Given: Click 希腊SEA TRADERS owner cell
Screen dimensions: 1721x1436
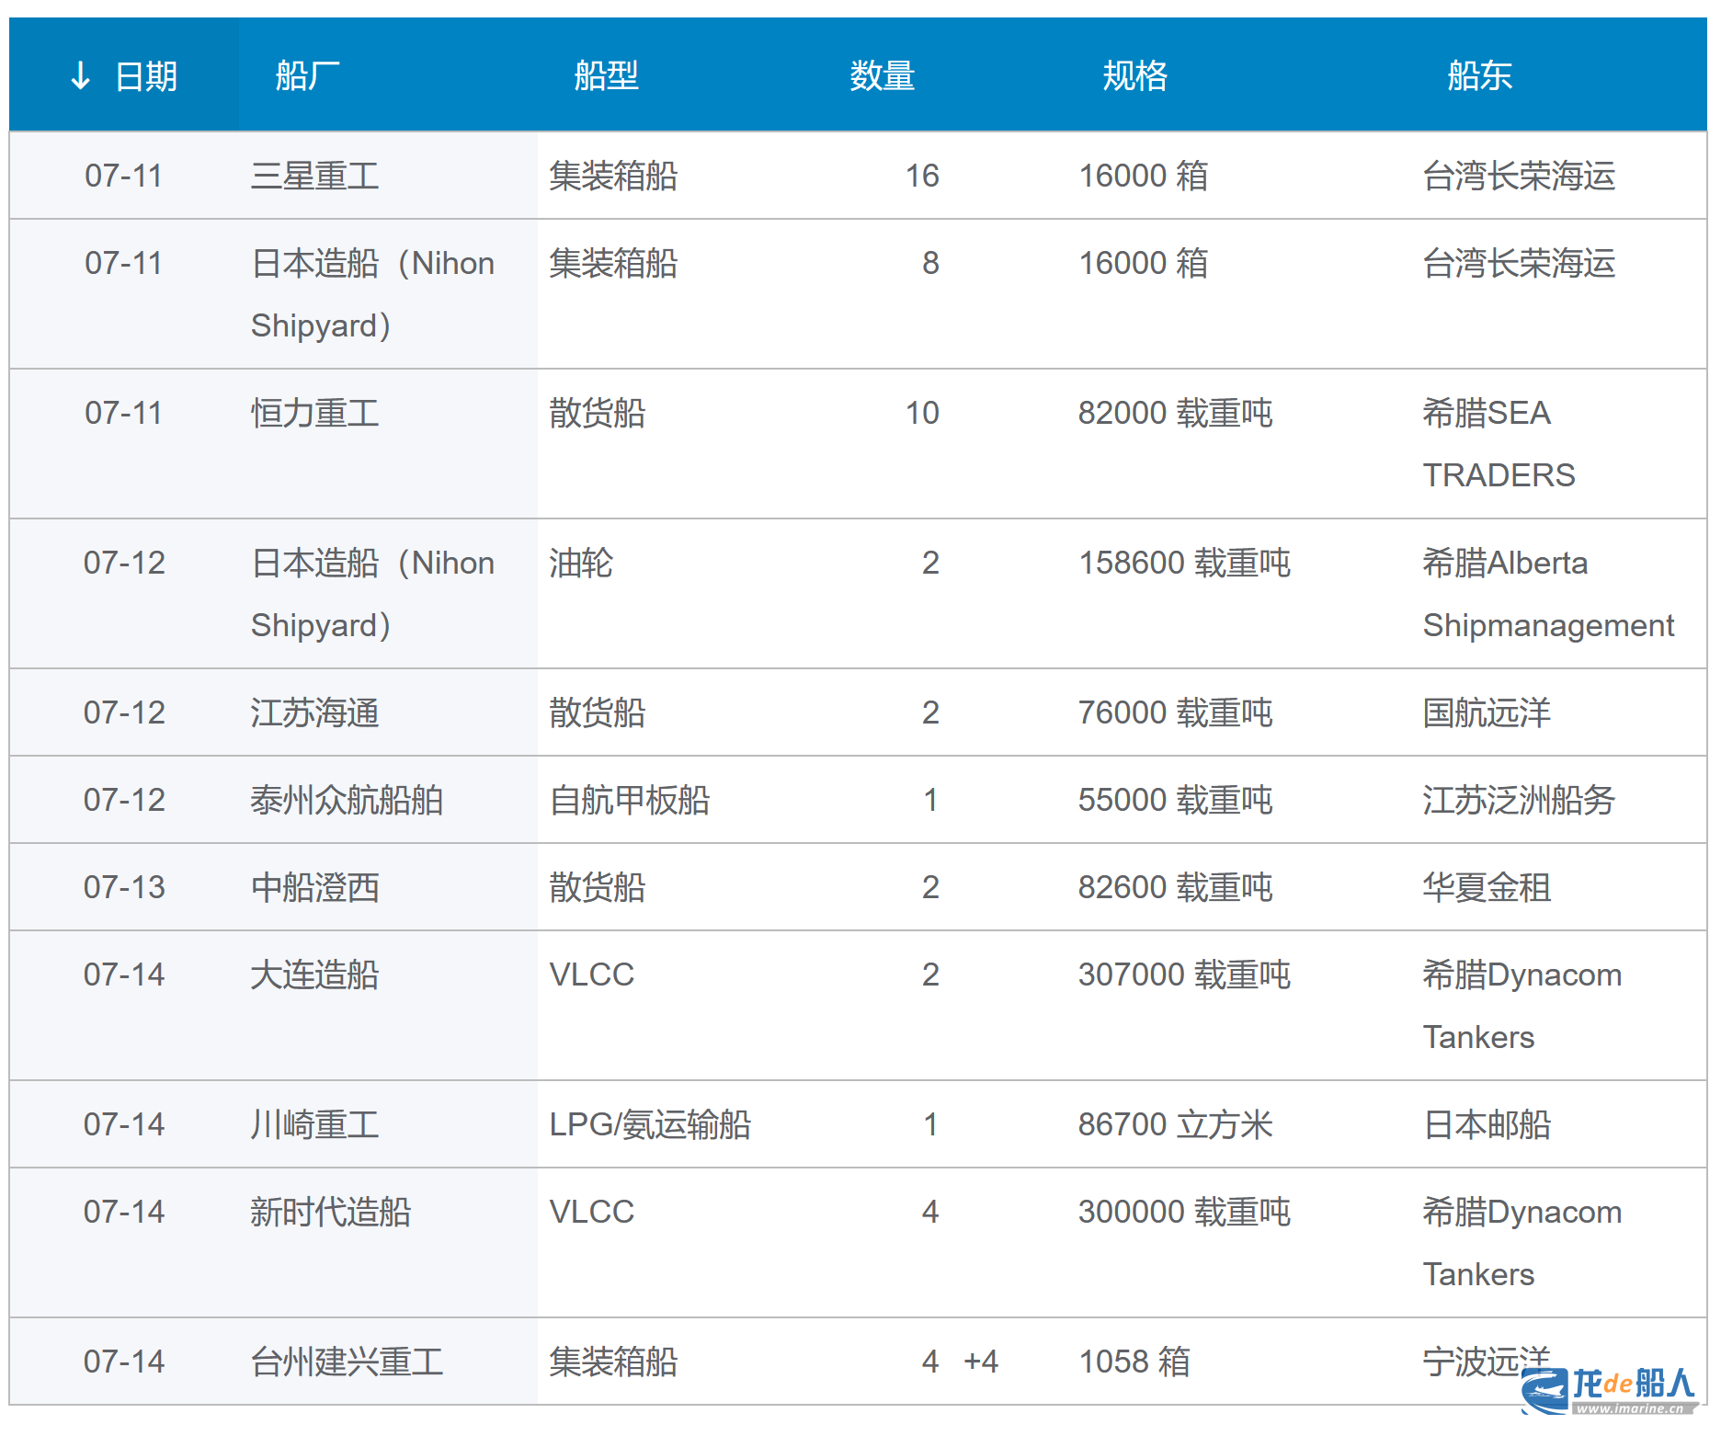Looking at the screenshot, I should point(1499,444).
